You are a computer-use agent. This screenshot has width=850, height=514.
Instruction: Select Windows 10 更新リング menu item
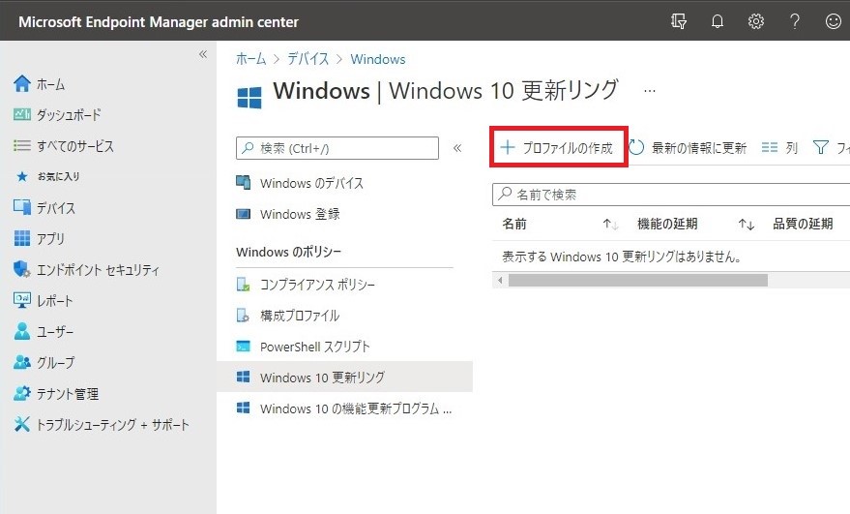pos(345,378)
